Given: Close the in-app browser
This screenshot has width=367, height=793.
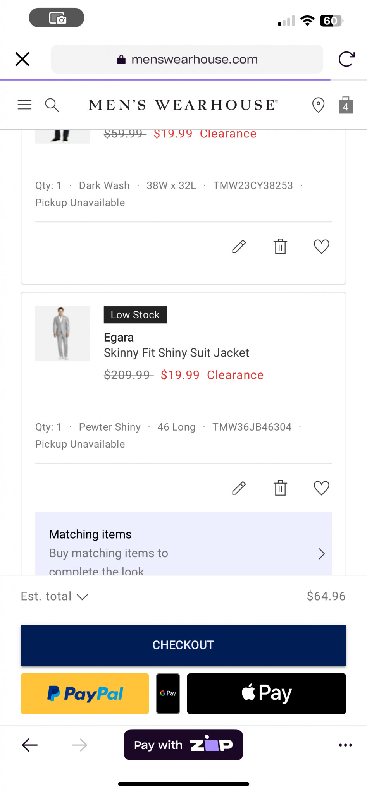Looking at the screenshot, I should click(22, 59).
